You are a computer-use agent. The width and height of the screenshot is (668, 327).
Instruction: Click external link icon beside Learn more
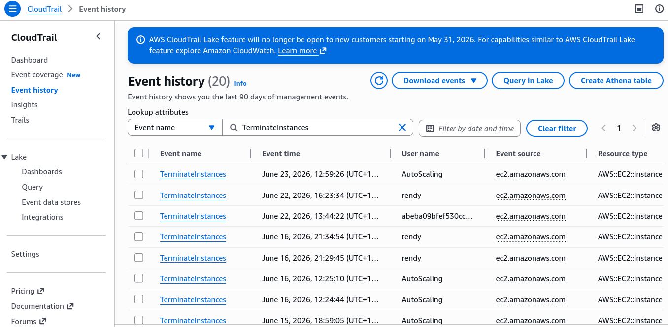(x=323, y=51)
